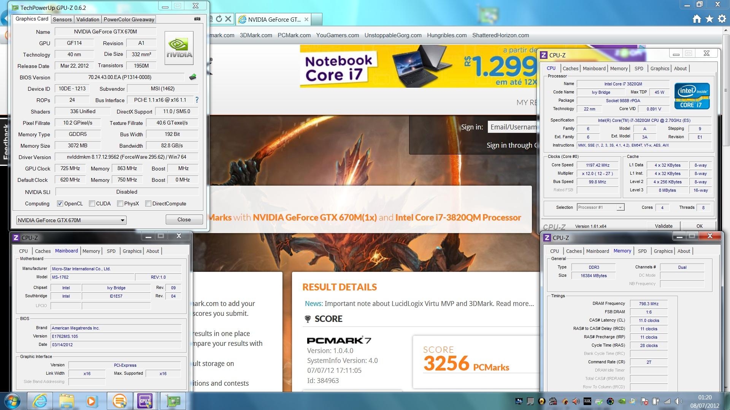730x410 pixels.
Task: Click the Close button in GPU-Z
Action: click(184, 219)
